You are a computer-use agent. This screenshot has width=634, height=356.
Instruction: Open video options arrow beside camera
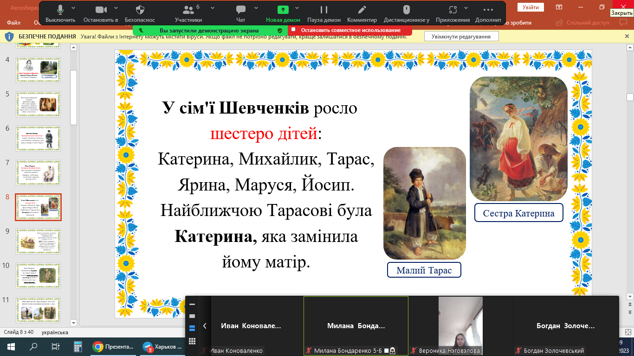click(116, 8)
